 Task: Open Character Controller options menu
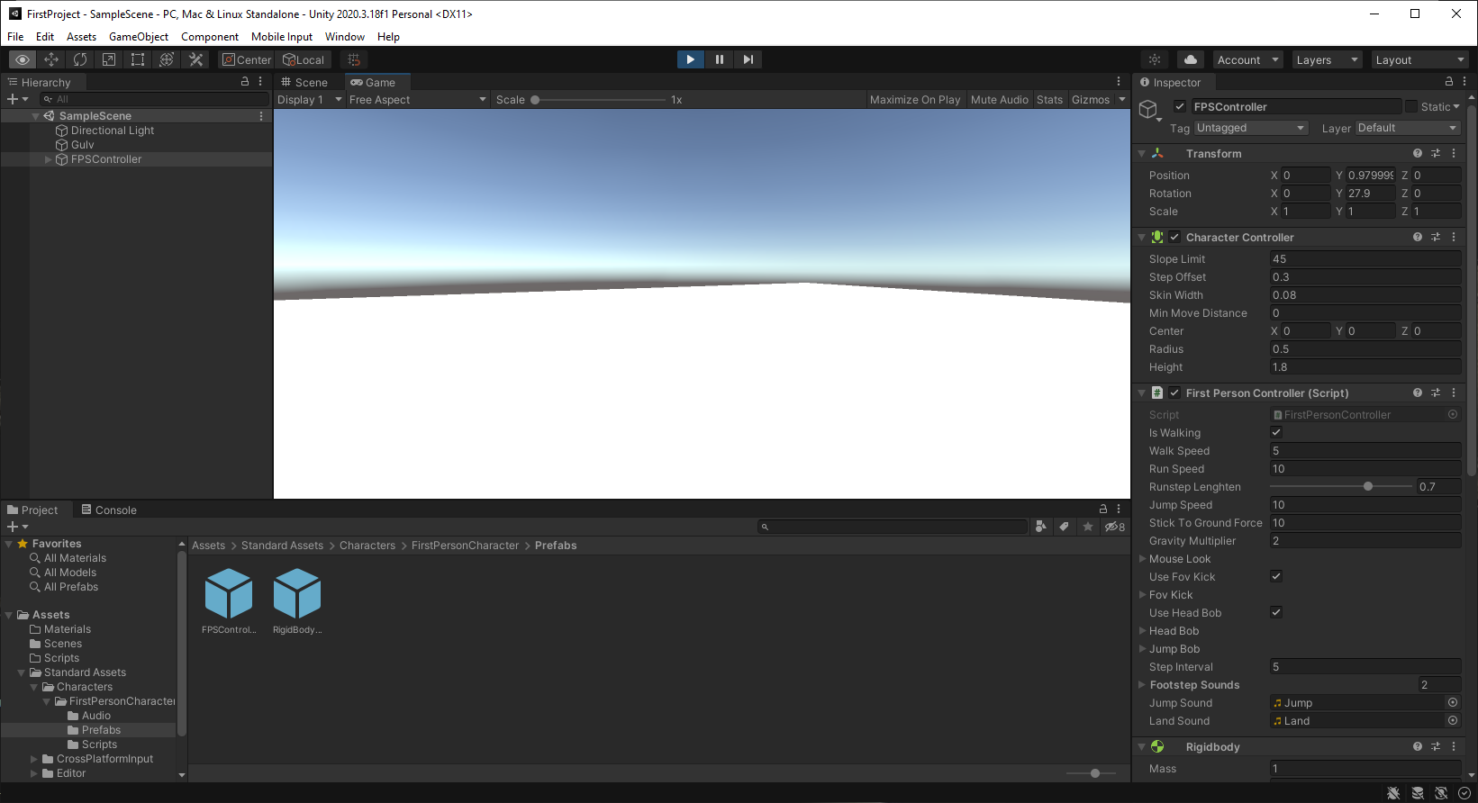[1454, 237]
